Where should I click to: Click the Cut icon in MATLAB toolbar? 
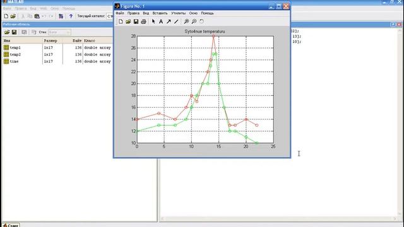[x=23, y=16]
